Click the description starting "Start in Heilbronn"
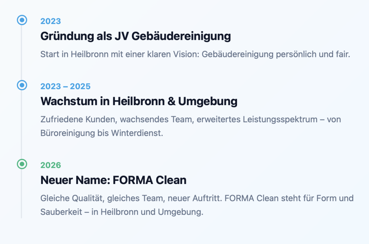 point(195,54)
